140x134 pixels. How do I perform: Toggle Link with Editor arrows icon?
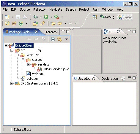(59, 39)
